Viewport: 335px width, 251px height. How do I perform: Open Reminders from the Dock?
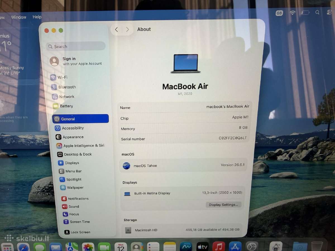[153, 247]
